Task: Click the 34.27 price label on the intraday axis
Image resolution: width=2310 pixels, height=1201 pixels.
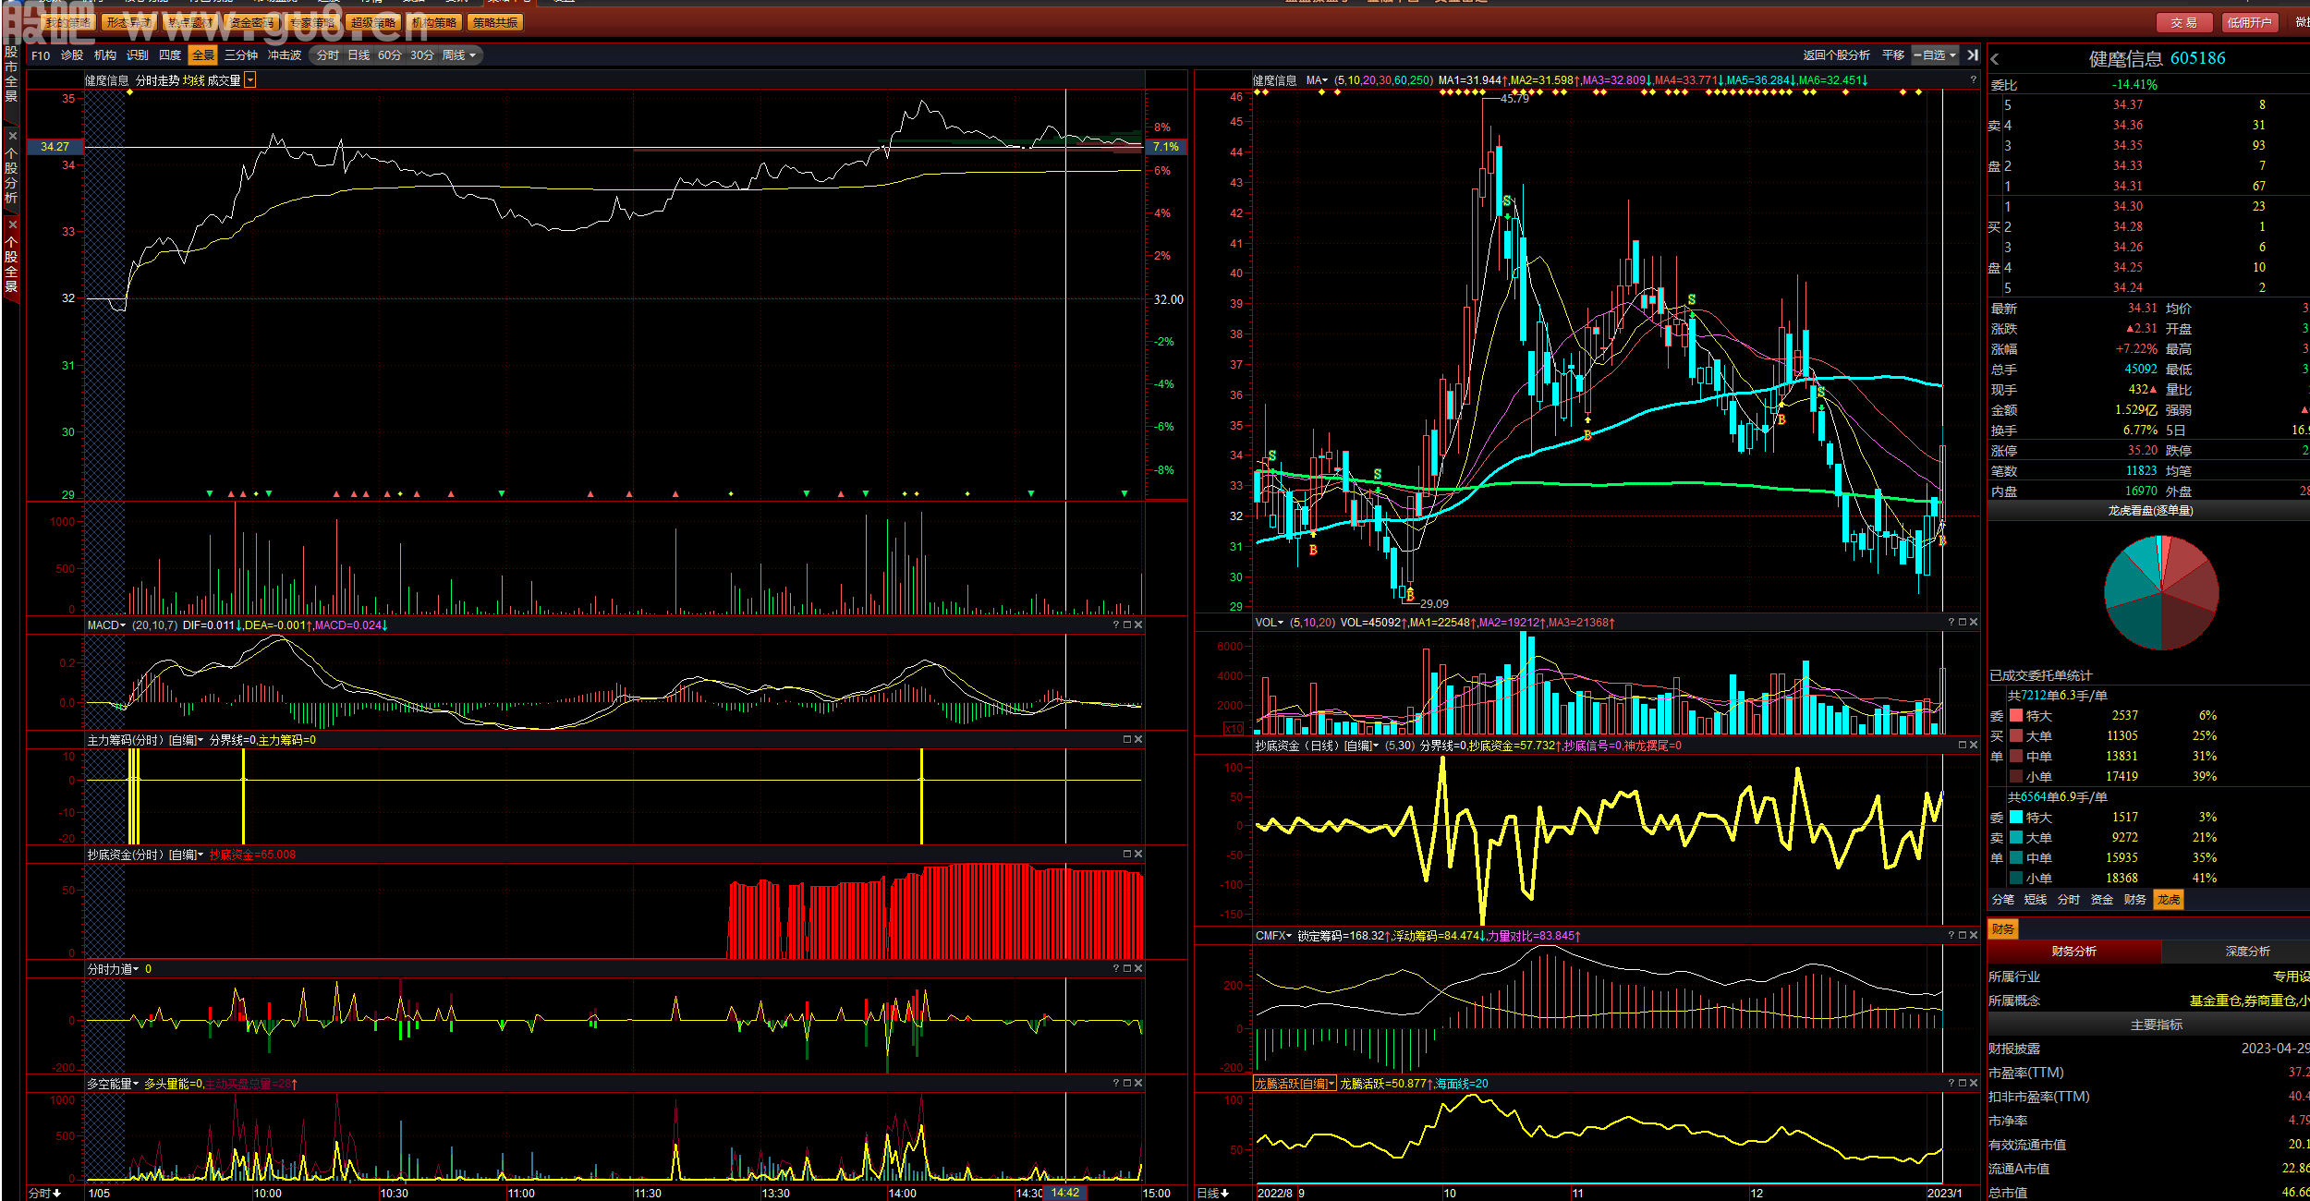Action: tap(55, 147)
